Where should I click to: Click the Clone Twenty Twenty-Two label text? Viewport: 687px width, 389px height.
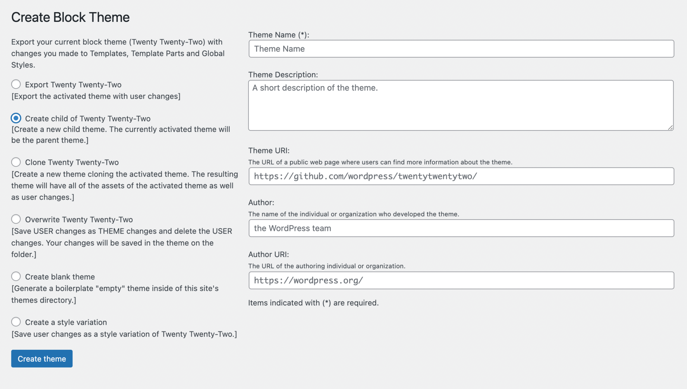tap(72, 162)
